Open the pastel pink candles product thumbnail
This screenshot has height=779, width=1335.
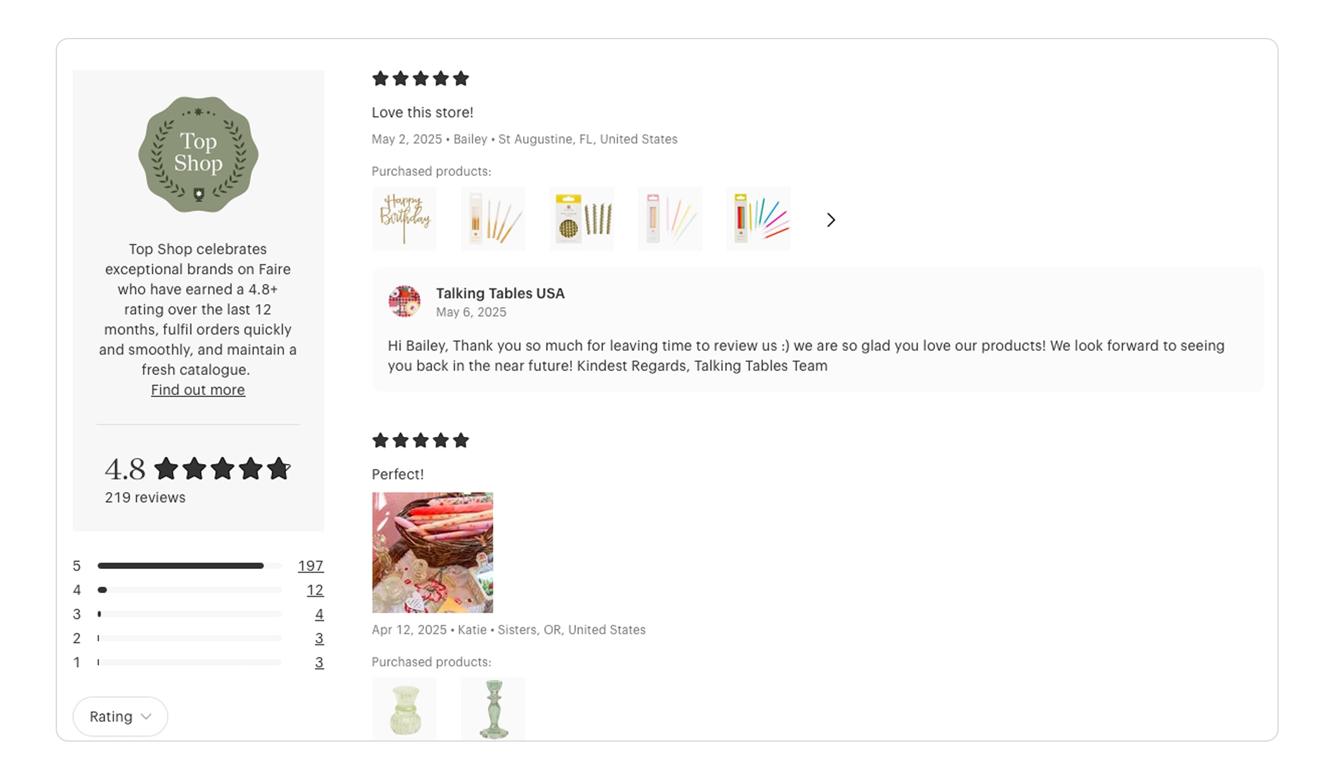click(670, 219)
